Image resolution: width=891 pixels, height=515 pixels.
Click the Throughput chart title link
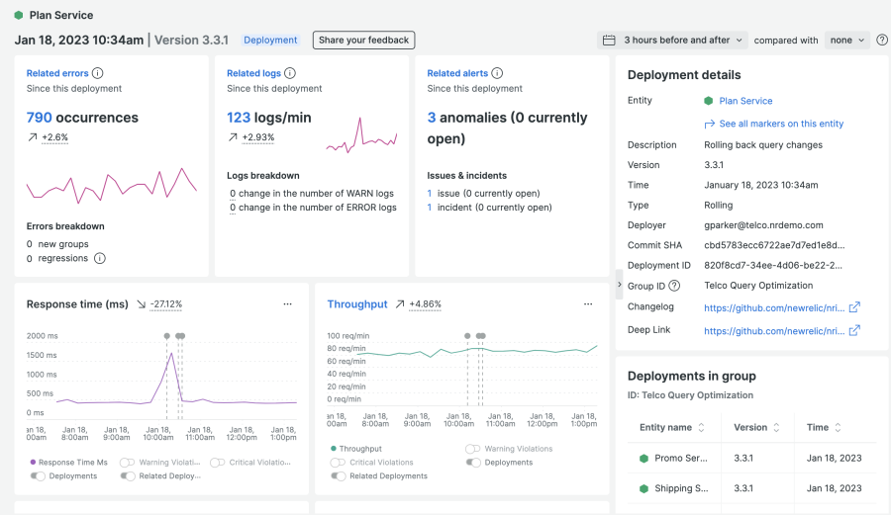coord(356,304)
